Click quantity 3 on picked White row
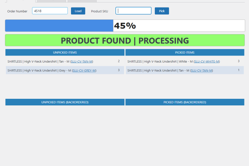 click(x=239, y=61)
